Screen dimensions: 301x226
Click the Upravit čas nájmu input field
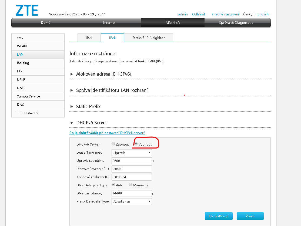[x=132, y=161]
